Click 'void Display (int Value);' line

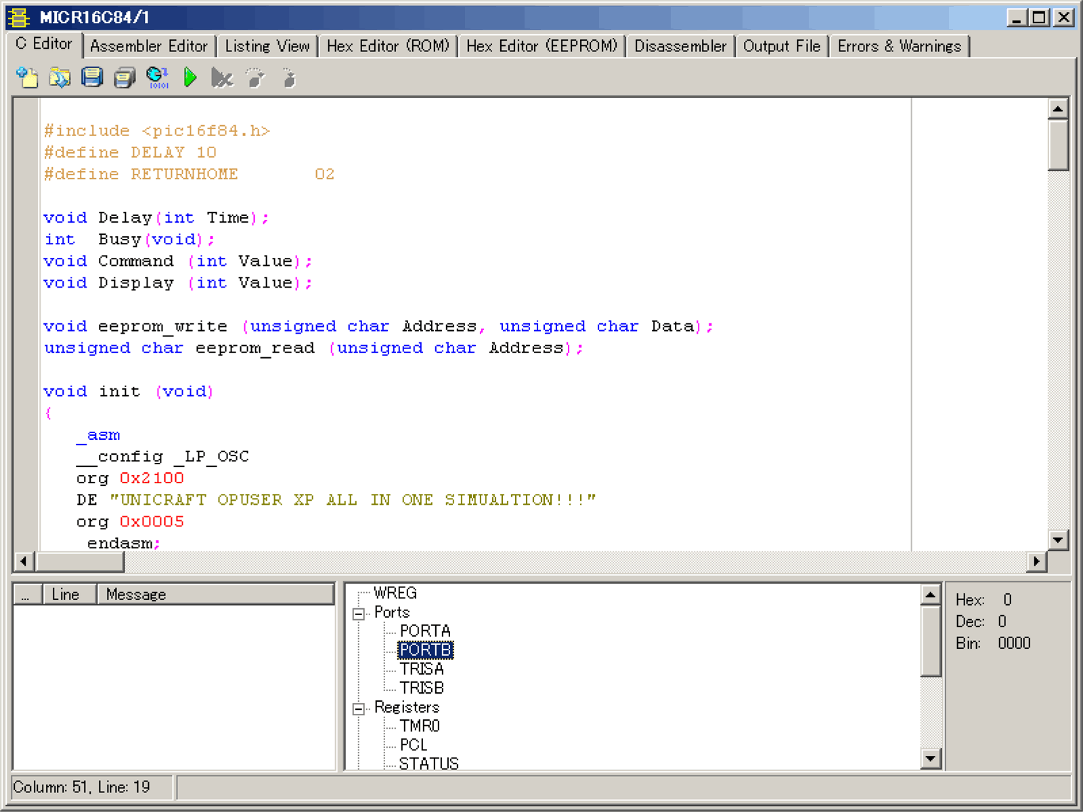178,283
